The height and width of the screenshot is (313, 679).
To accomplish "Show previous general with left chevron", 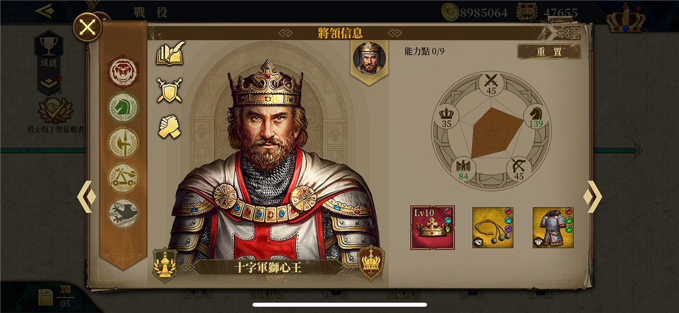I will (x=87, y=197).
